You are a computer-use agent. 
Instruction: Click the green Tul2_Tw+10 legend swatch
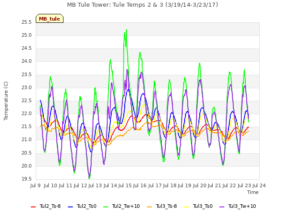pos(105,207)
